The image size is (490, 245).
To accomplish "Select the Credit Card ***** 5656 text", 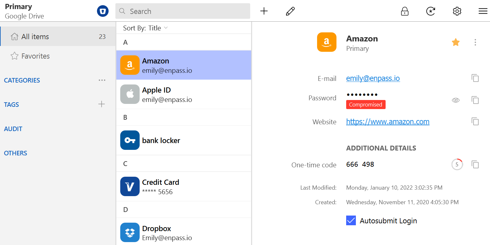I will [157, 192].
